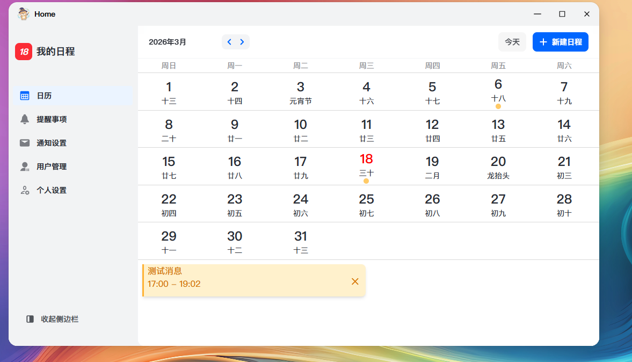
Task: Dismiss the 测试消息 event card
Action: [355, 281]
